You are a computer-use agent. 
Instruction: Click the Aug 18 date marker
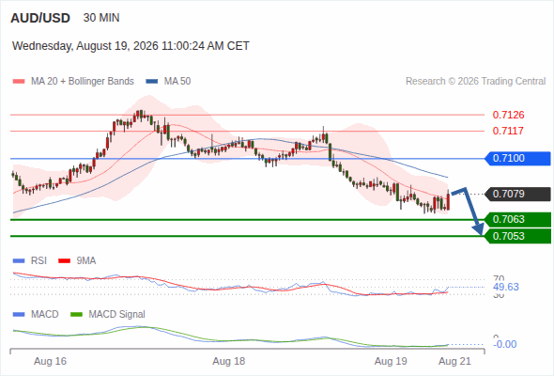(x=228, y=361)
